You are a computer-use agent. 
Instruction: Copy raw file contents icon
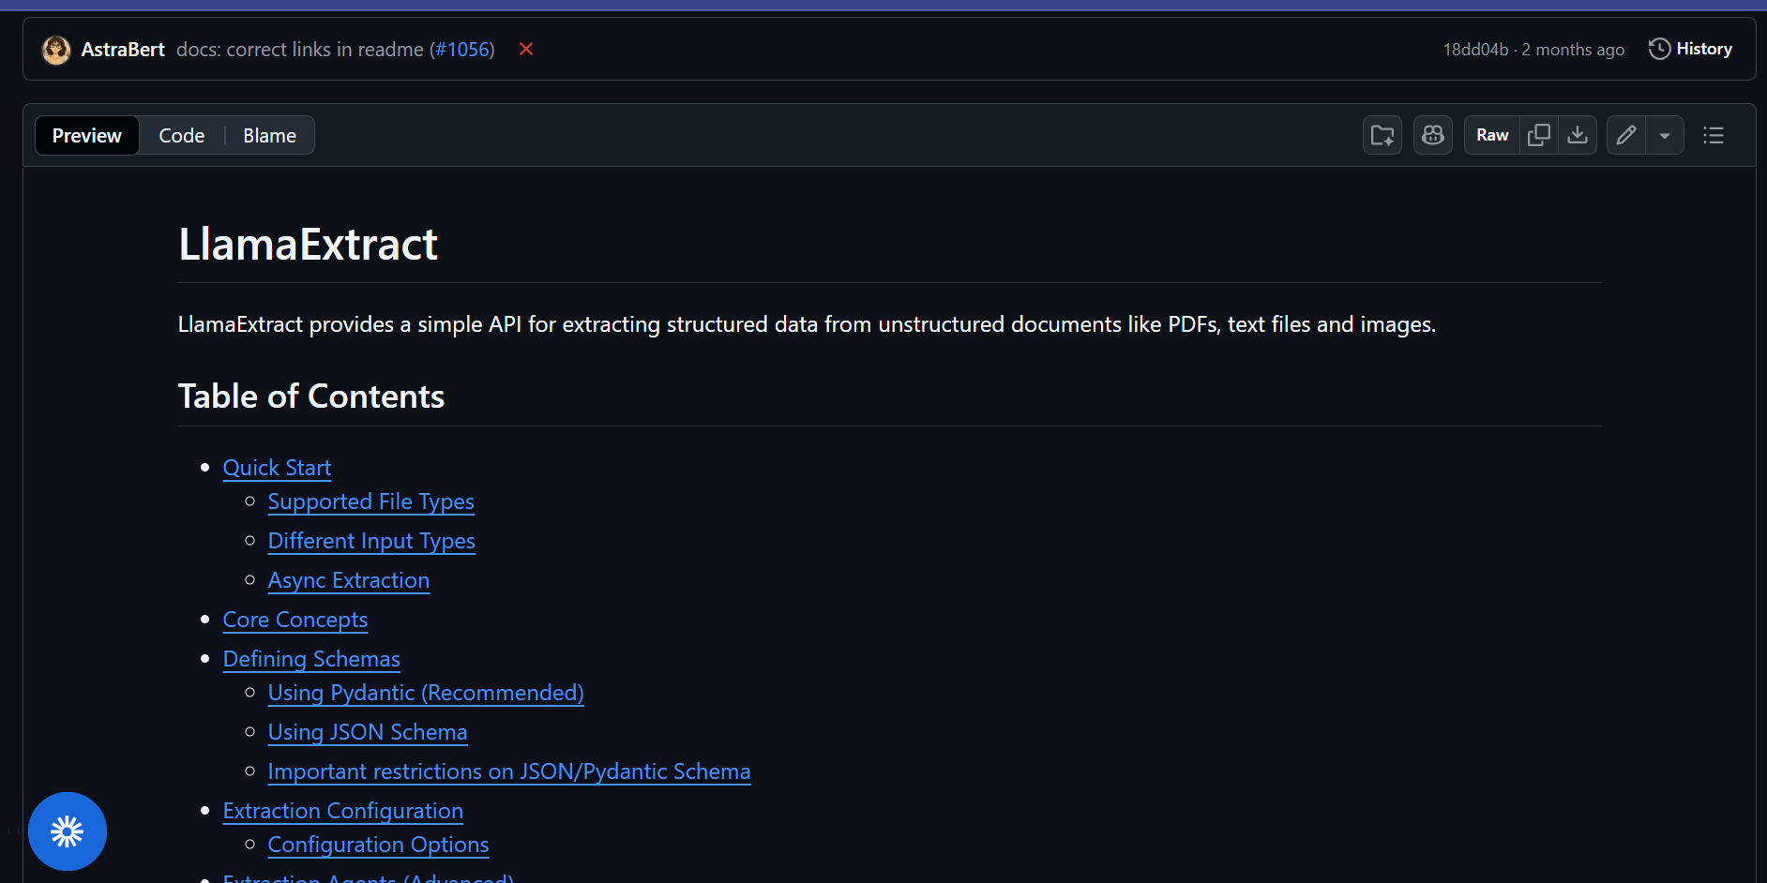click(x=1538, y=135)
